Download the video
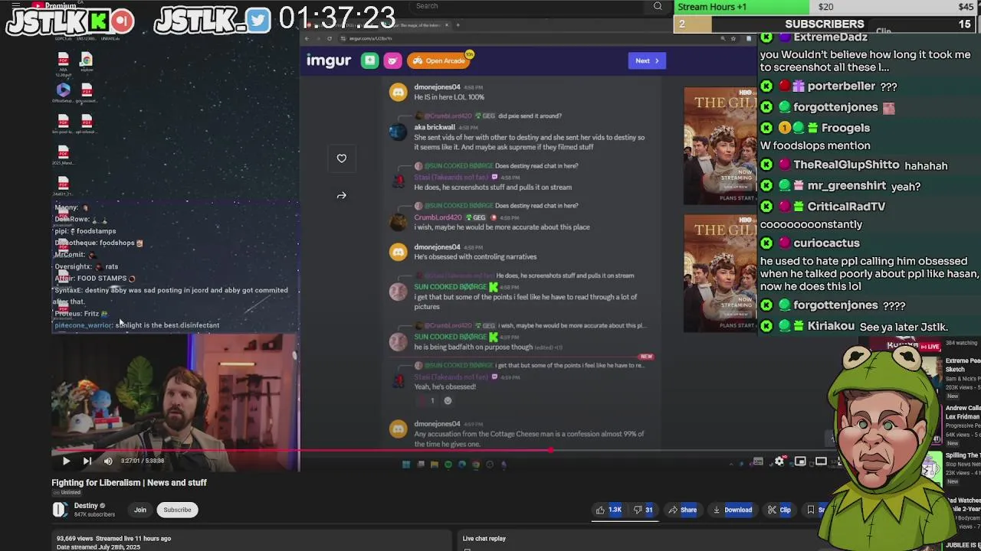 tap(732, 510)
